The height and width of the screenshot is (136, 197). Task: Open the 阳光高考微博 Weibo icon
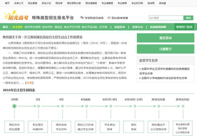[x=109, y=18]
